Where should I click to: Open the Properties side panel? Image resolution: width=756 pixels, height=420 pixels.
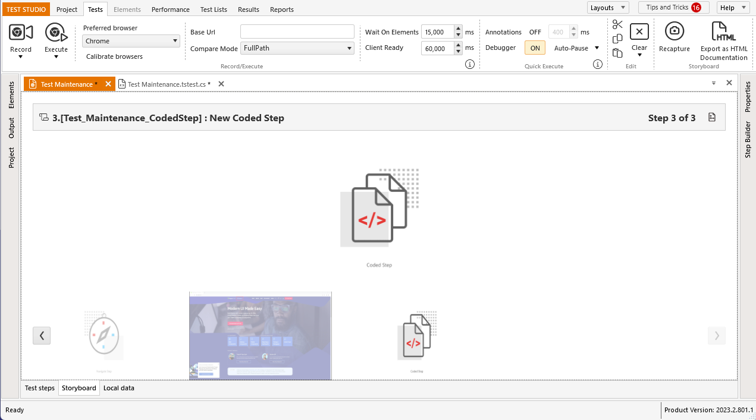click(x=748, y=97)
